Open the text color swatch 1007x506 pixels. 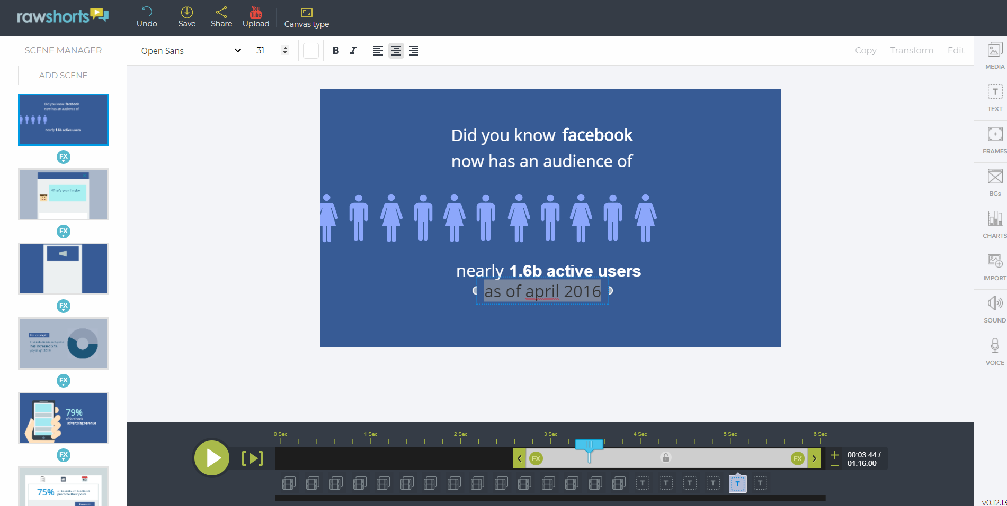[x=311, y=51]
